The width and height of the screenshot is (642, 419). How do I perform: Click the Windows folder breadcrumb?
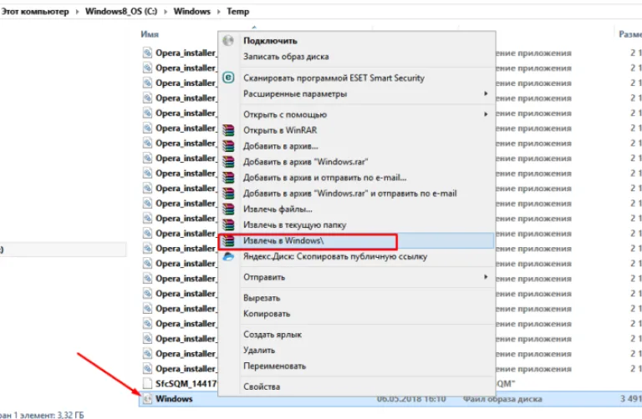pyautogui.click(x=191, y=12)
